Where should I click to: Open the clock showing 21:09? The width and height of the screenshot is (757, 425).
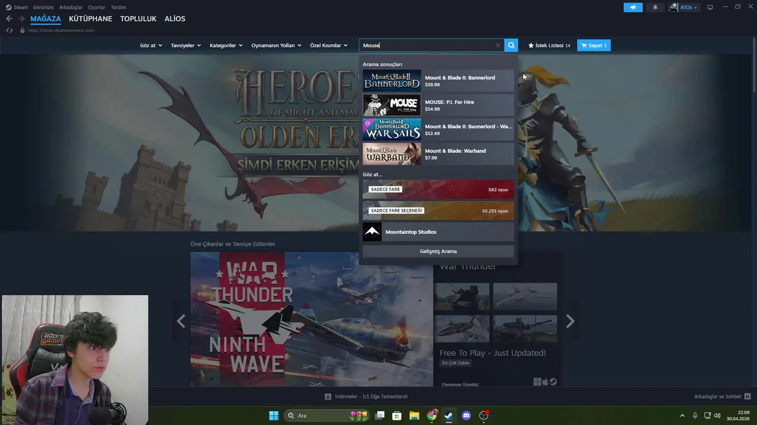point(739,416)
